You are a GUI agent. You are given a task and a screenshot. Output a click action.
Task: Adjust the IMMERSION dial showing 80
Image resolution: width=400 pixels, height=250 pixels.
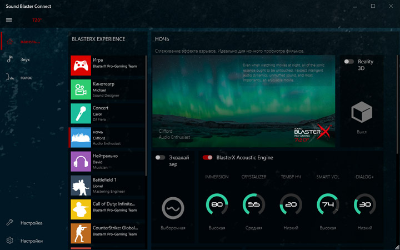[x=217, y=204]
